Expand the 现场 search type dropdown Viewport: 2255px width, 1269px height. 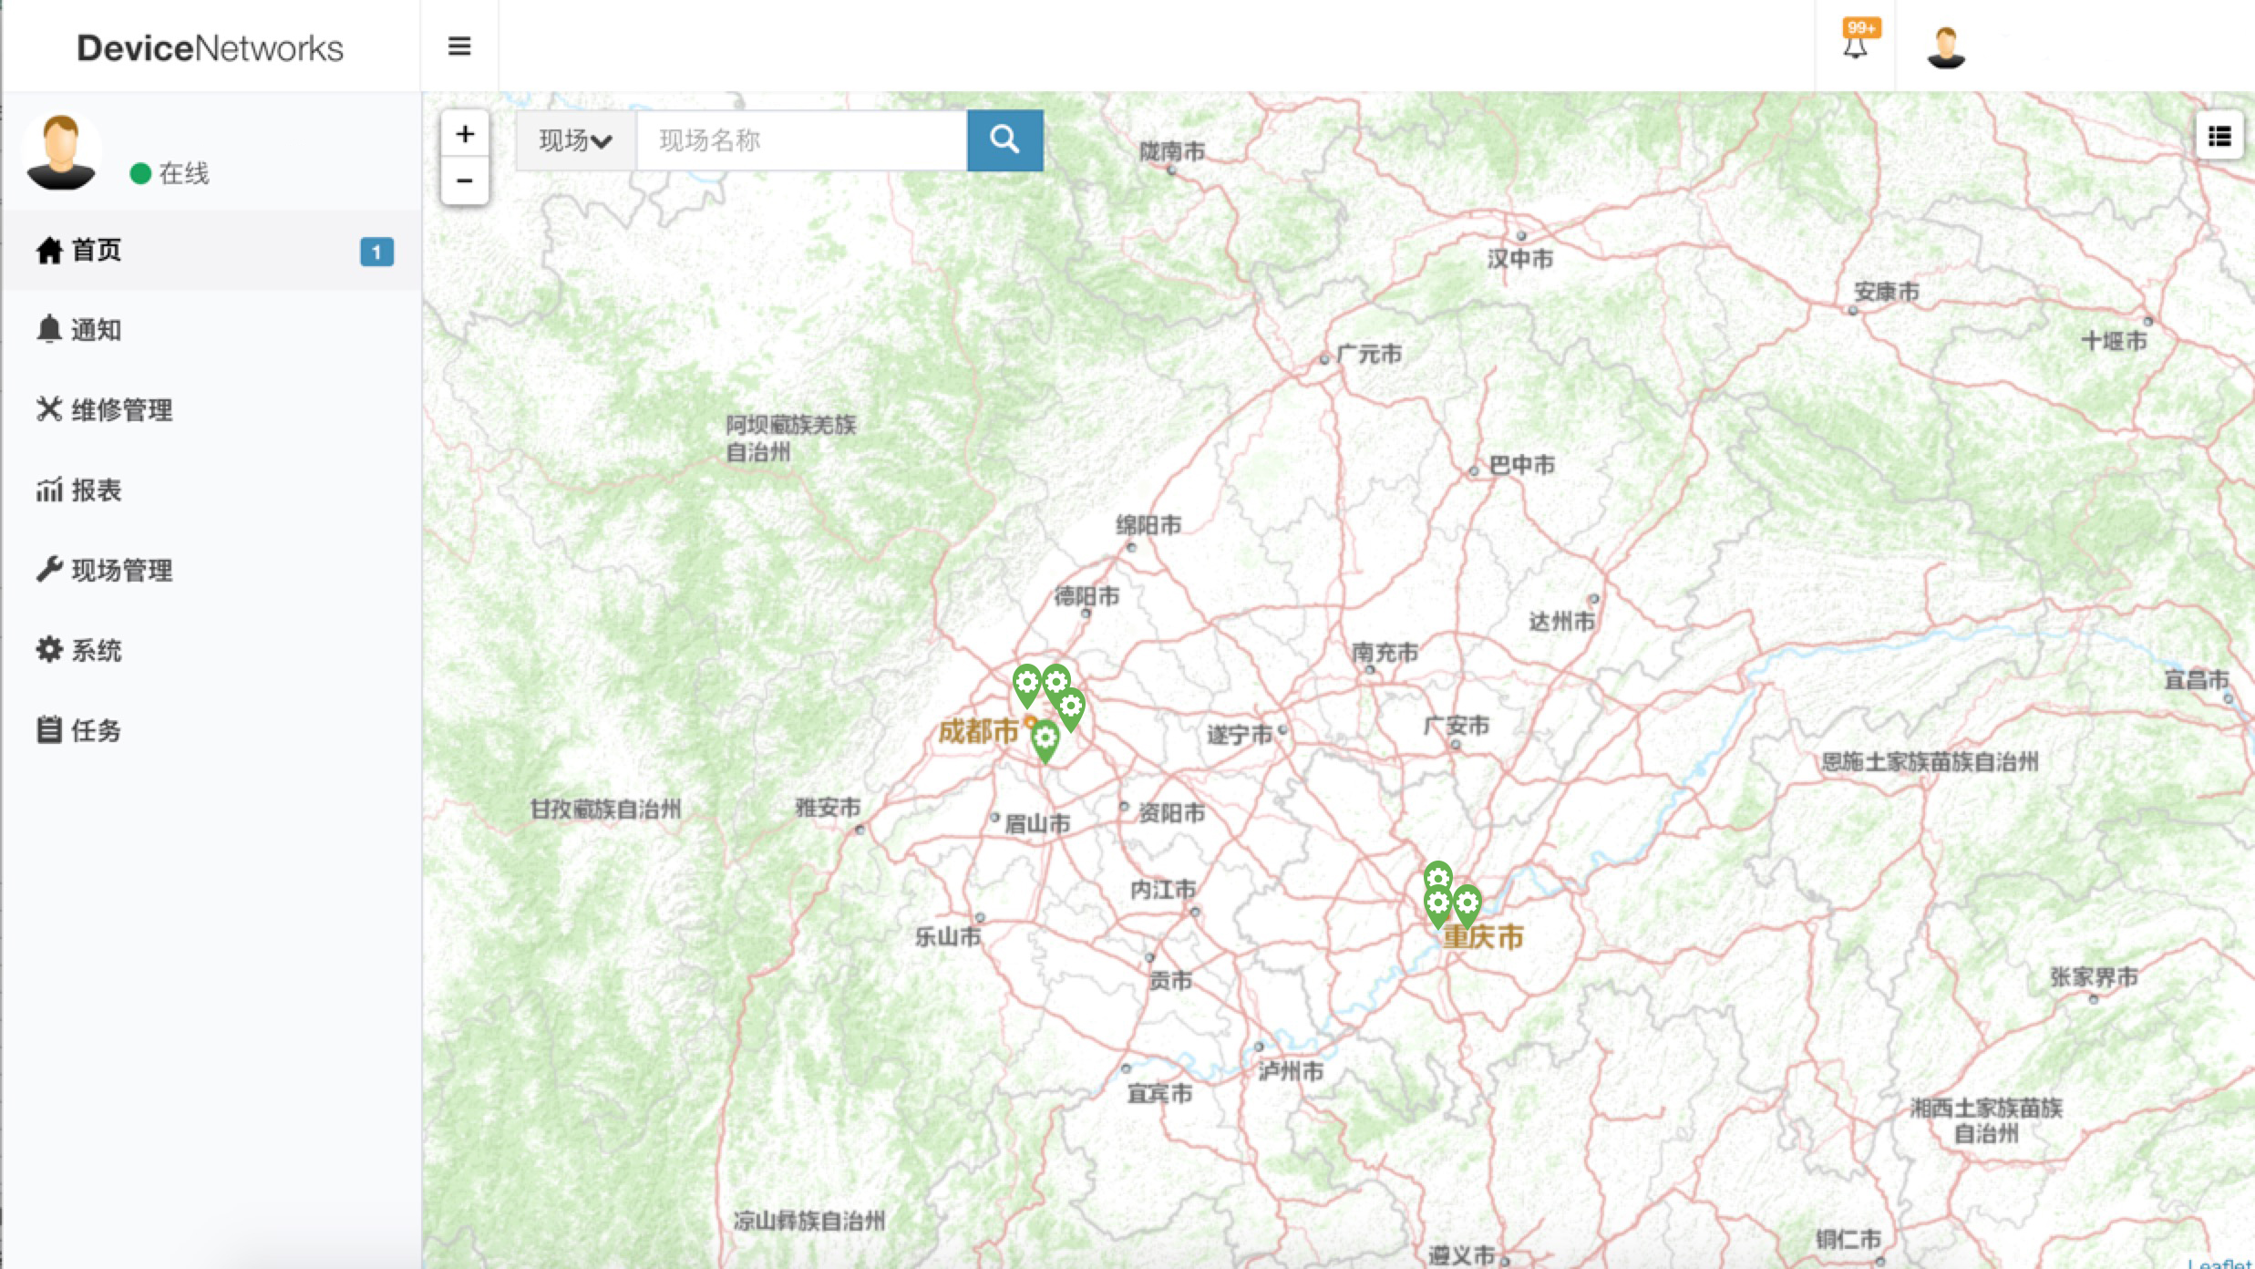pyautogui.click(x=575, y=140)
